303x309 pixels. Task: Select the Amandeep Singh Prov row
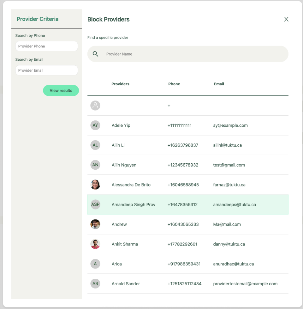(187, 205)
